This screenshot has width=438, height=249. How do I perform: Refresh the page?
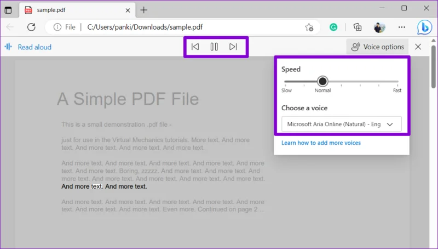(x=31, y=27)
